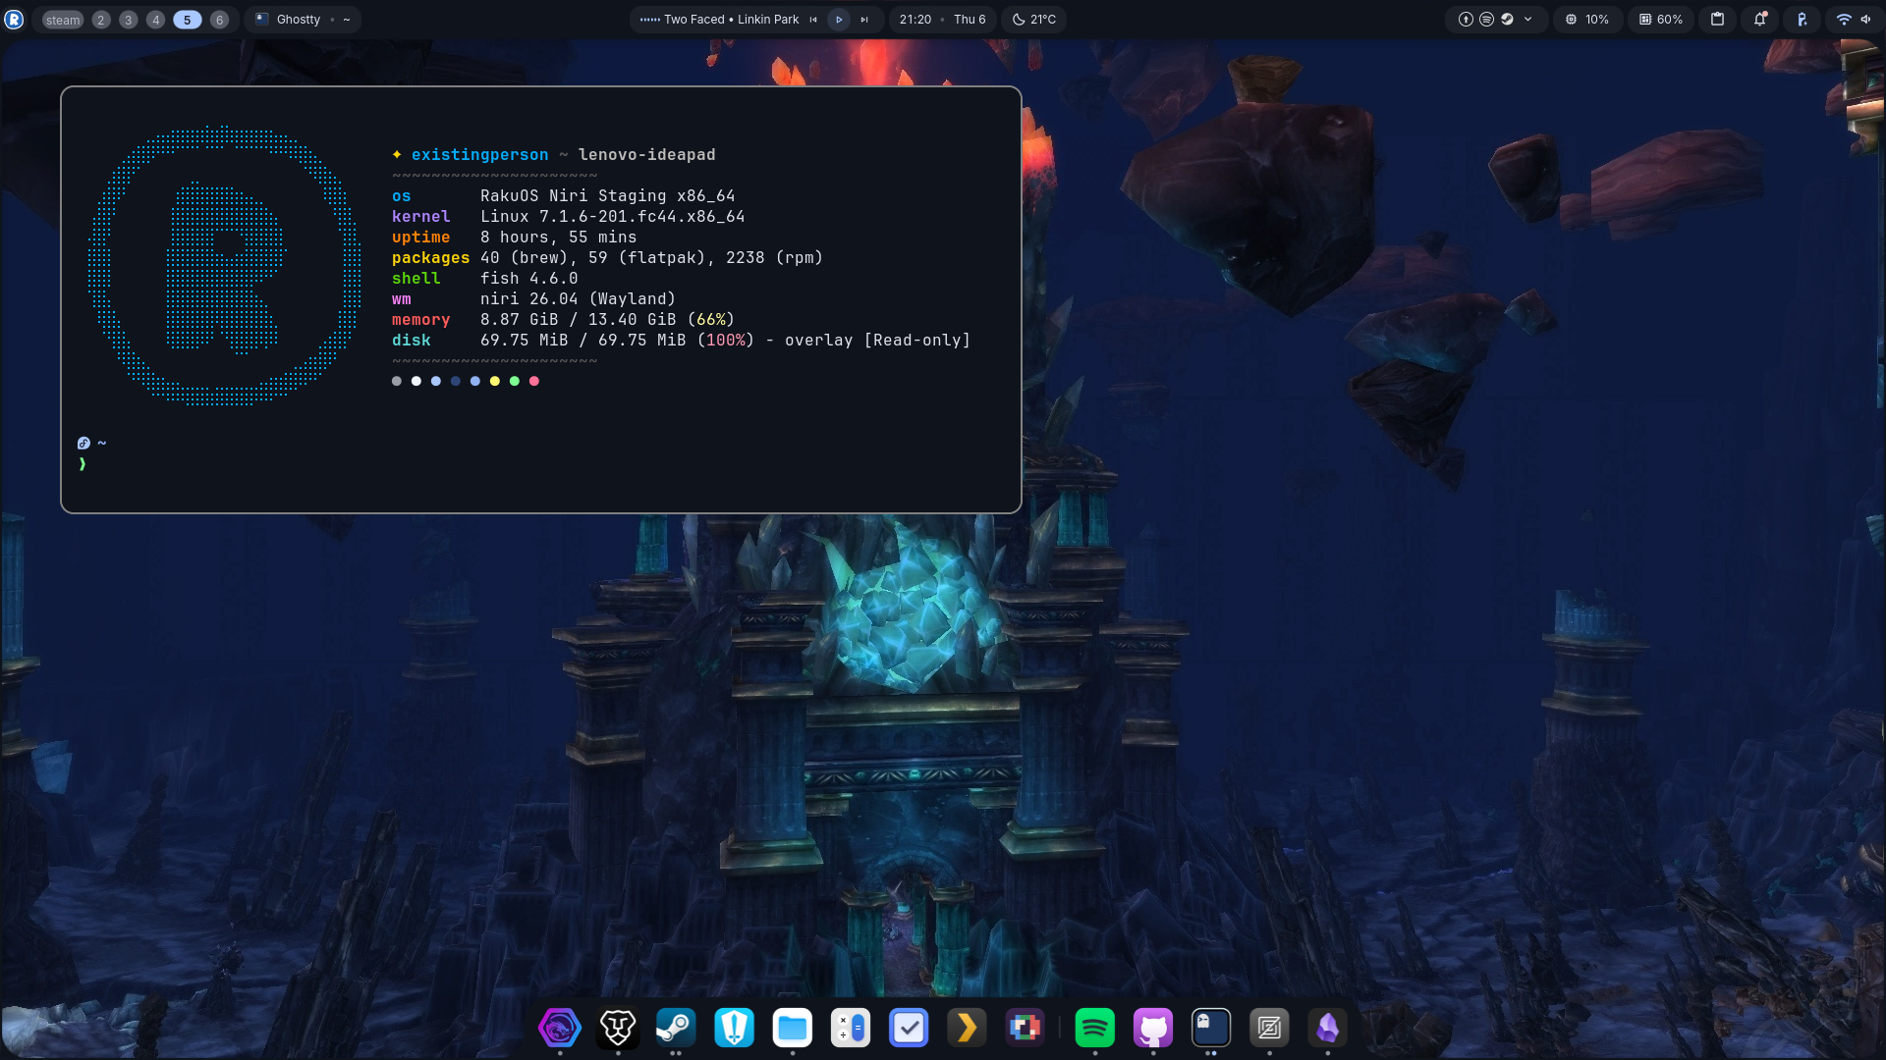The width and height of the screenshot is (1886, 1060).
Task: Open Obsidian from the dock
Action: pyautogui.click(x=1327, y=1028)
